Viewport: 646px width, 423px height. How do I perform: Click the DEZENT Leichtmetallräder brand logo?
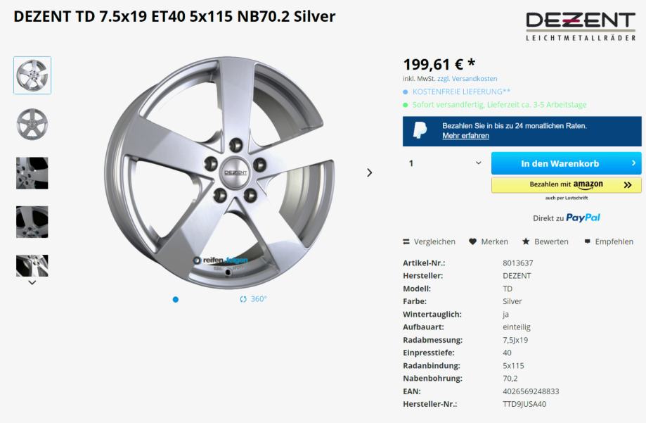coord(581,26)
